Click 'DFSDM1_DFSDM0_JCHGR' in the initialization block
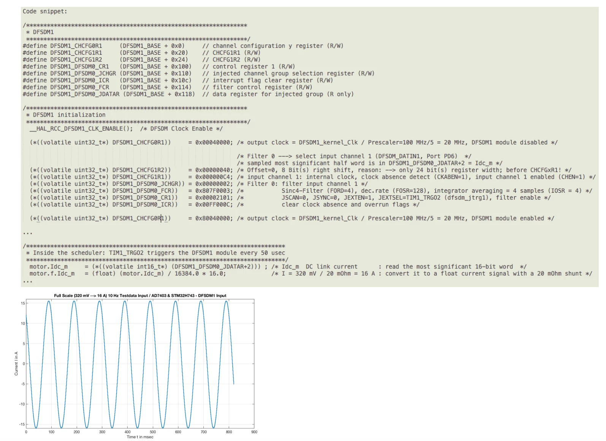This screenshot has height=441, width=606. point(145,184)
